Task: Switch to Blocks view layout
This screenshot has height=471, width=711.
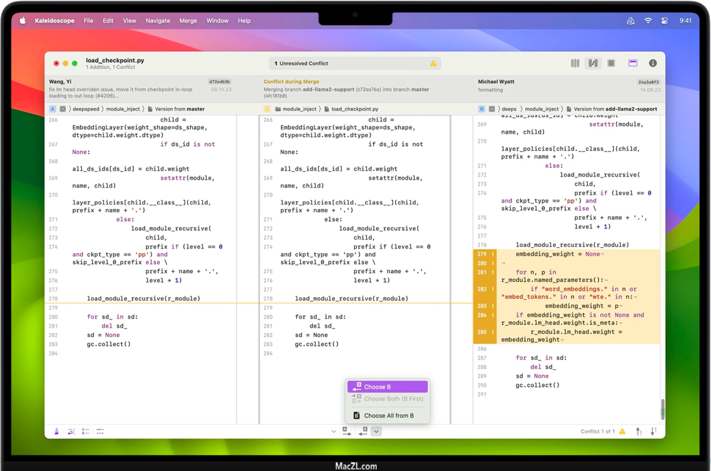Action: pos(575,63)
